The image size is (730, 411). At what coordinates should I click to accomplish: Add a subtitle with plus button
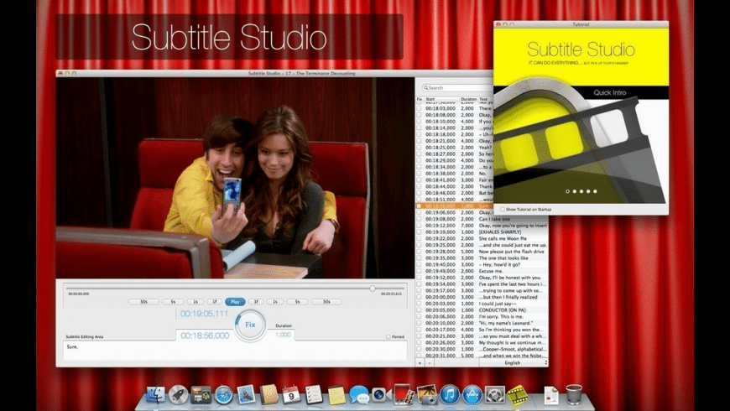[x=420, y=362]
